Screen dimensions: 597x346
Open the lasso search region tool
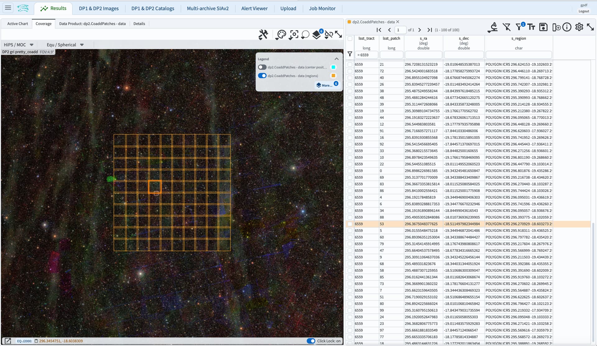tap(305, 35)
